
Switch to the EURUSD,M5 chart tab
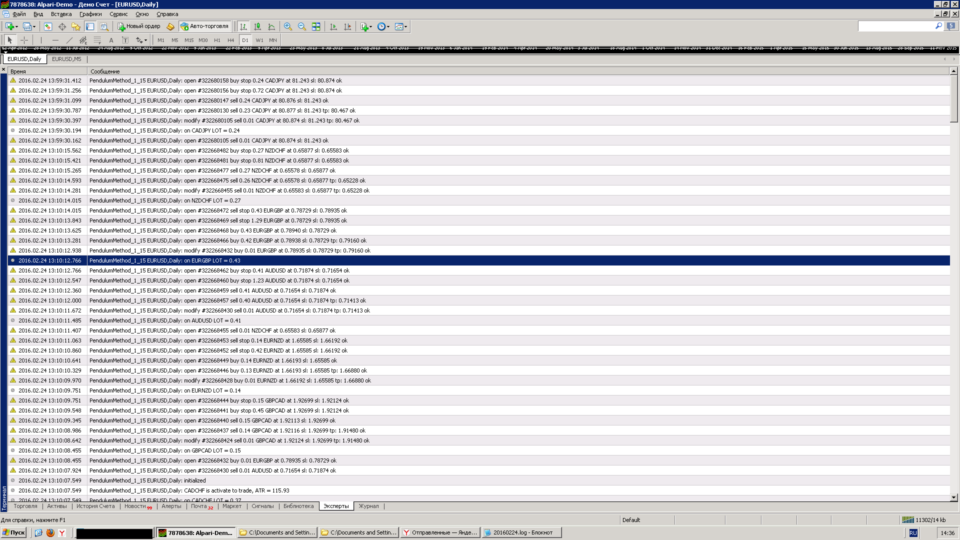click(x=66, y=59)
